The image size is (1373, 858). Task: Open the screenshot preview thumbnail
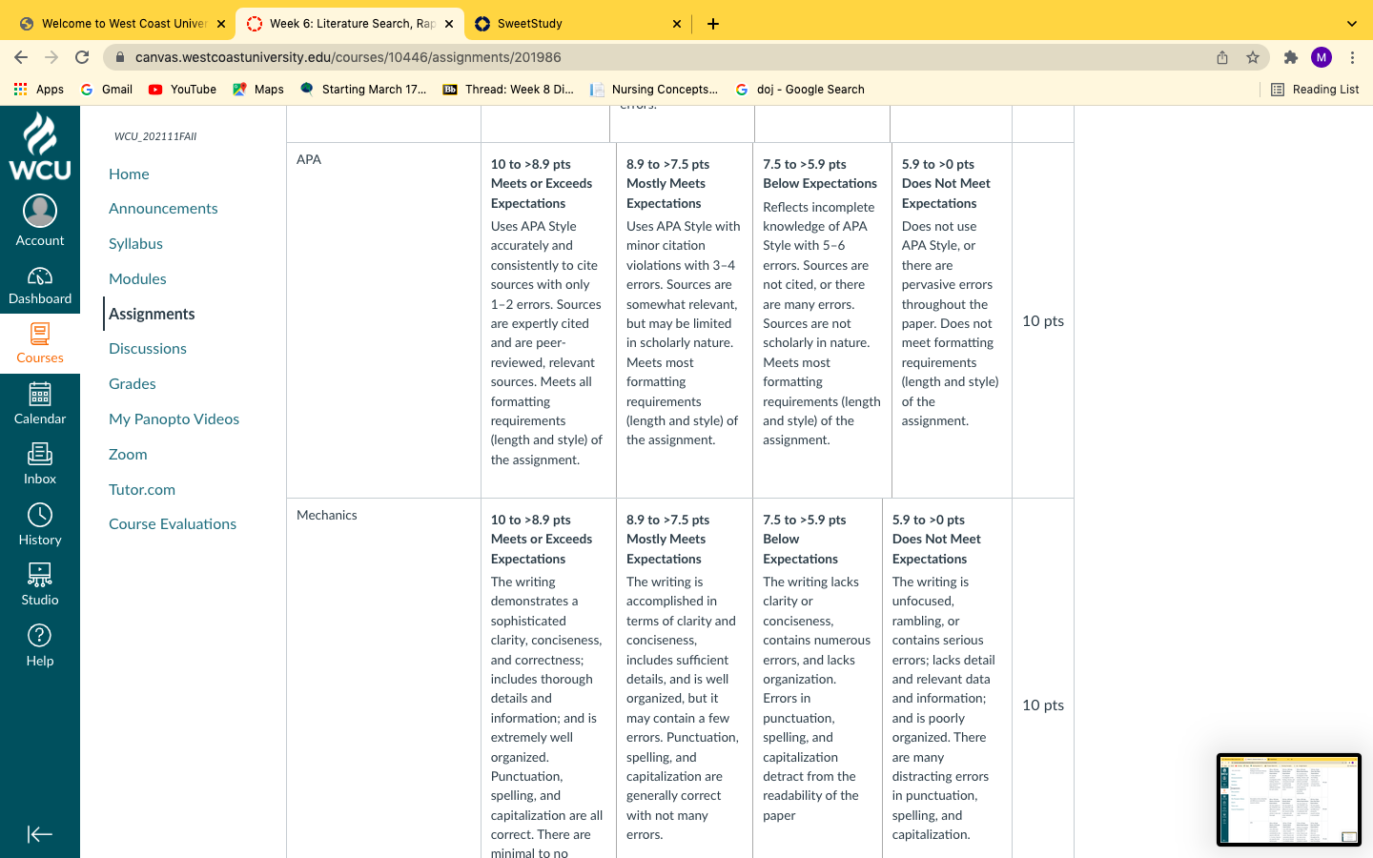1289,800
